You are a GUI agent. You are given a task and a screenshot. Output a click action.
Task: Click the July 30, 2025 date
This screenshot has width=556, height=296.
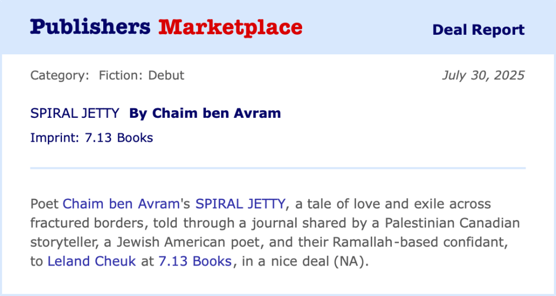point(483,75)
